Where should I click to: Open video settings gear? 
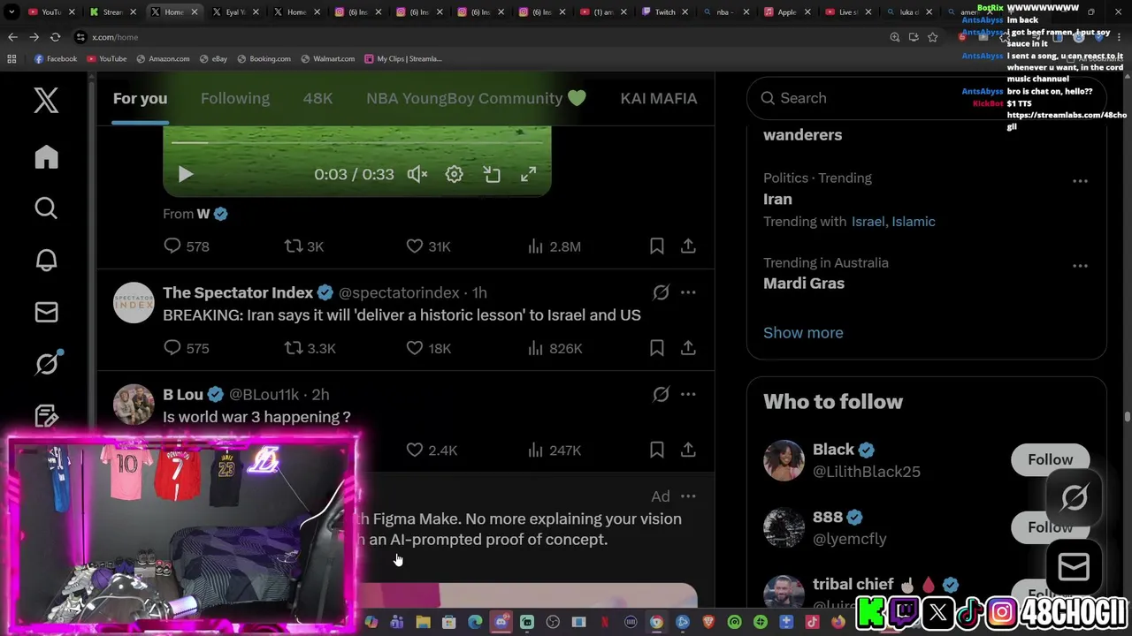point(454,174)
